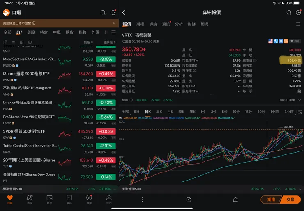The width and height of the screenshot is (304, 211).
Task: Select the 持倉 watchlist tab
Action: click(44, 32)
